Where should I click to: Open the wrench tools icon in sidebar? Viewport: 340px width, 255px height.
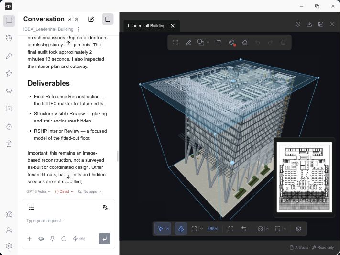[x=9, y=56]
